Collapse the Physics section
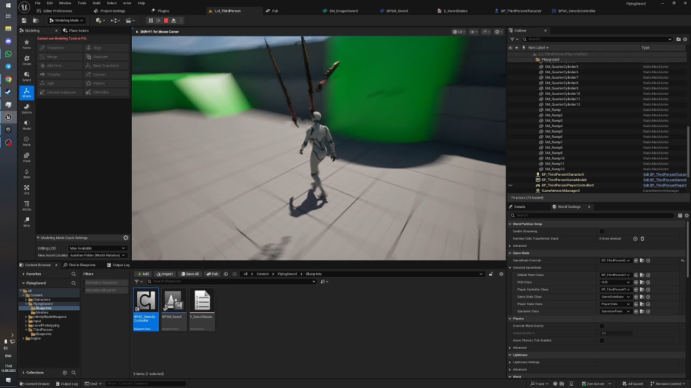This screenshot has width=691, height=388. [x=510, y=318]
